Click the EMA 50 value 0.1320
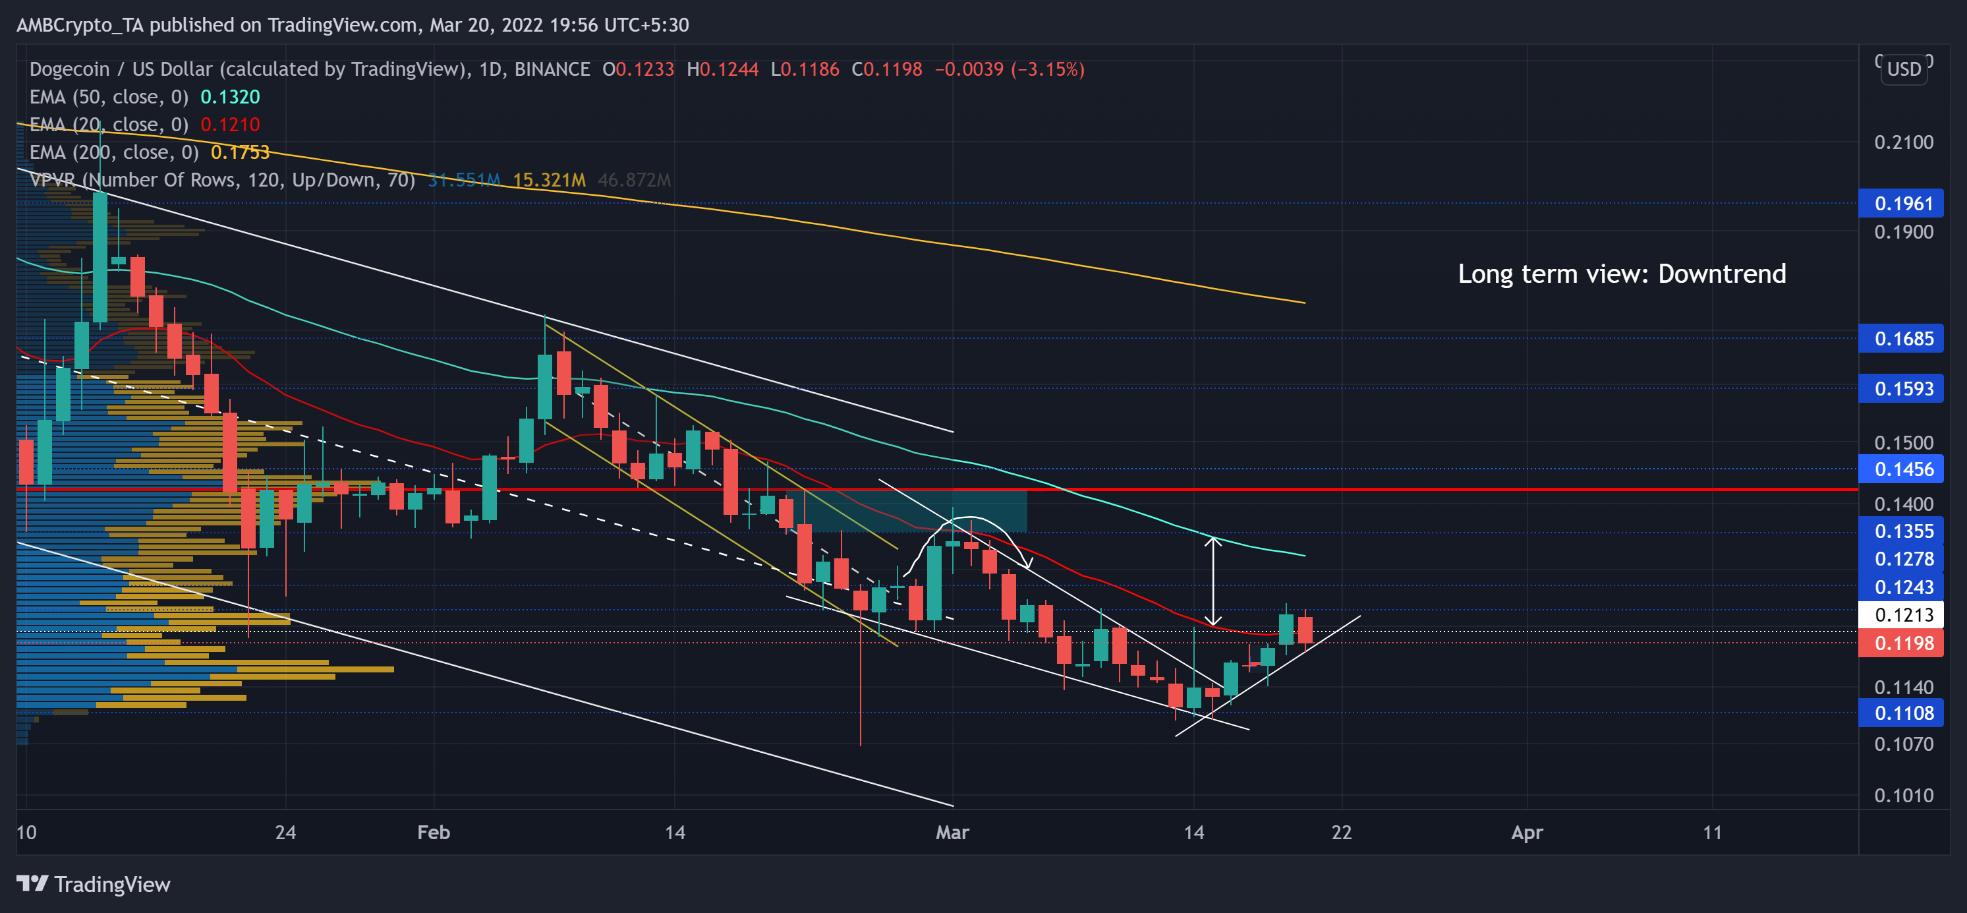Image resolution: width=1967 pixels, height=913 pixels. [230, 97]
